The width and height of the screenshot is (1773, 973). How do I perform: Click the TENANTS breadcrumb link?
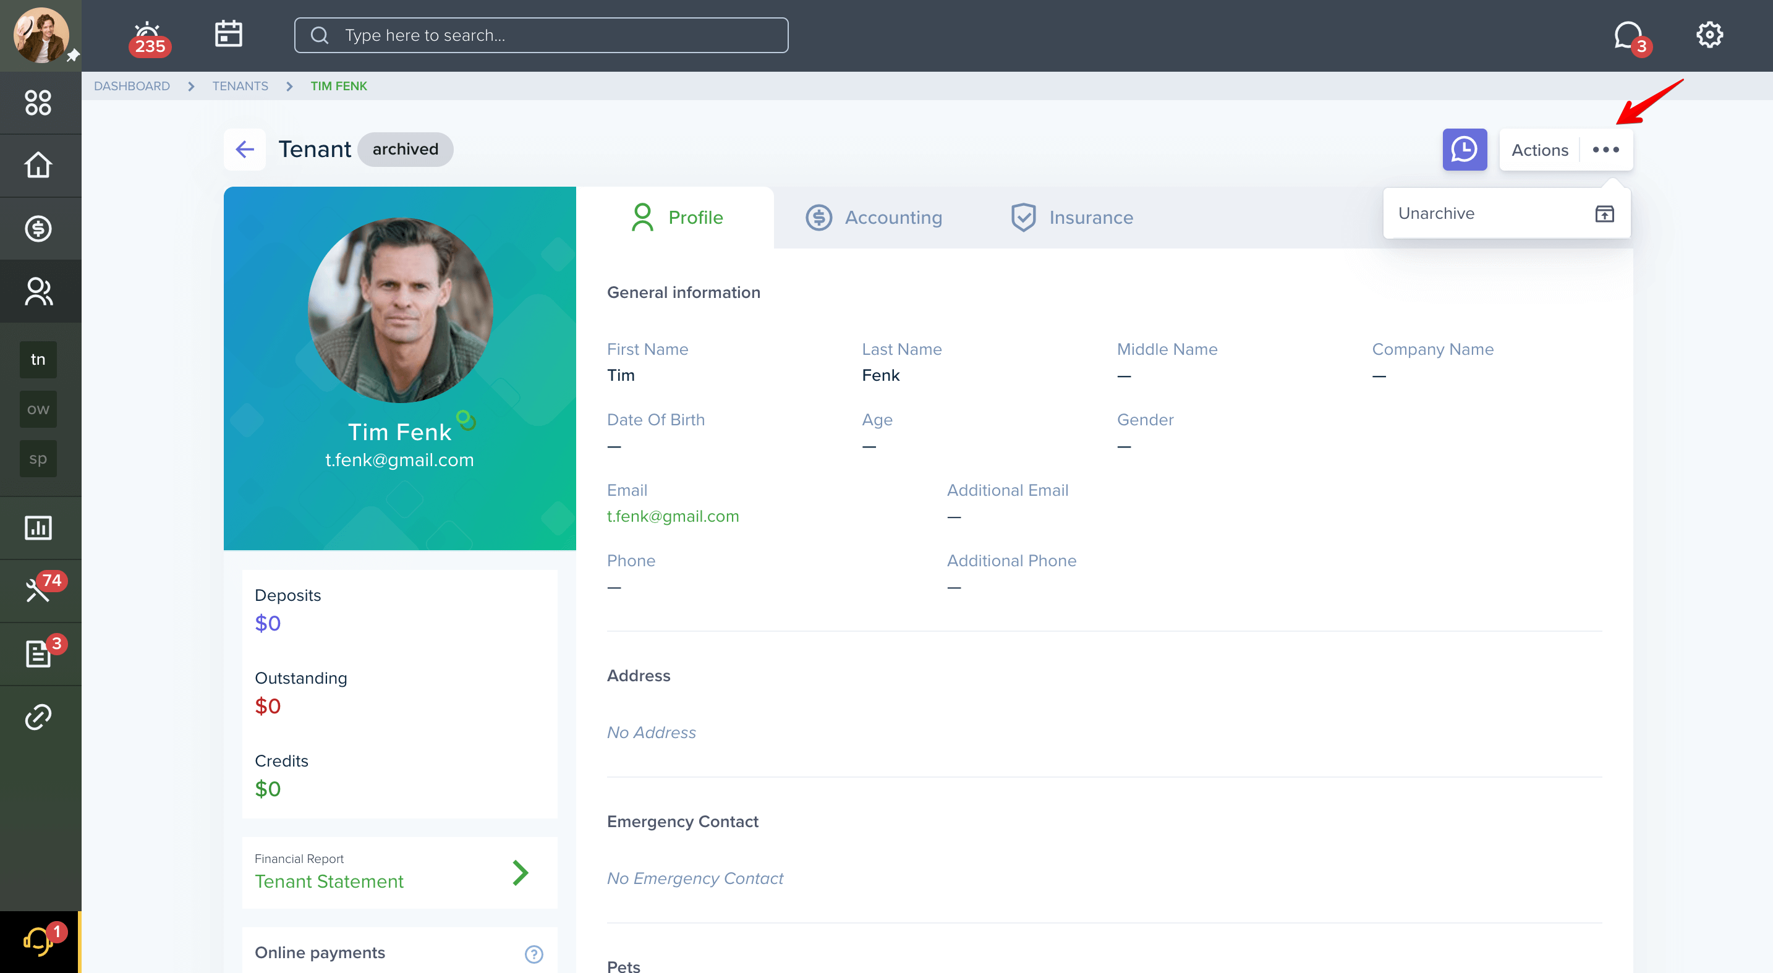point(240,86)
